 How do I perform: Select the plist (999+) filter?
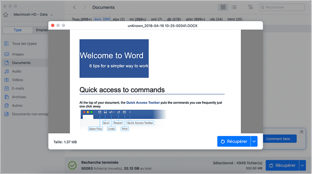(x=195, y=19)
